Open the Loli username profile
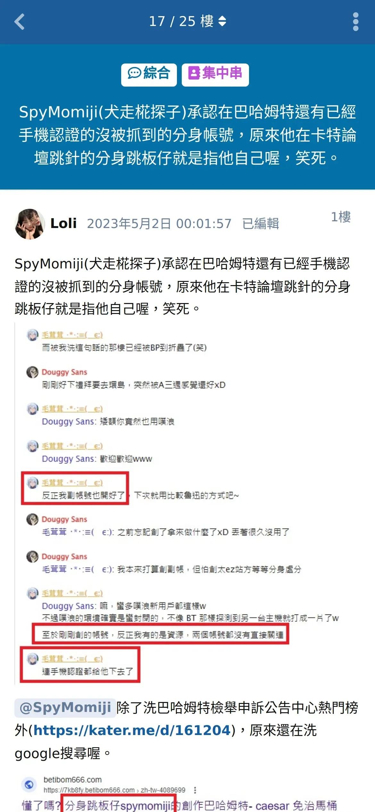 pyautogui.click(x=63, y=224)
